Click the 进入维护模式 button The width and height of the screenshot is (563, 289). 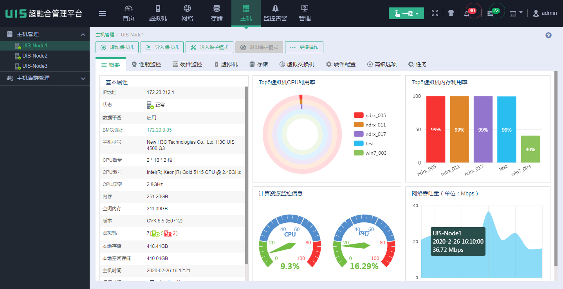coord(209,47)
